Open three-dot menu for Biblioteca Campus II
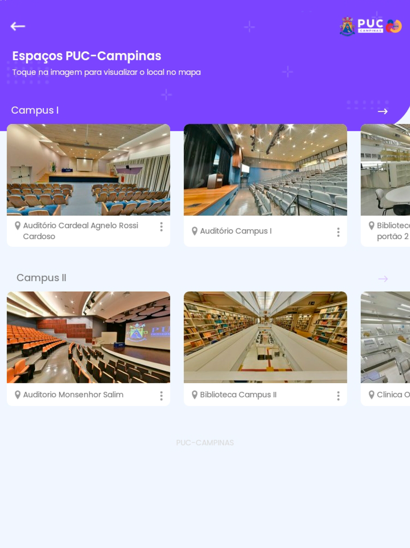 click(338, 396)
